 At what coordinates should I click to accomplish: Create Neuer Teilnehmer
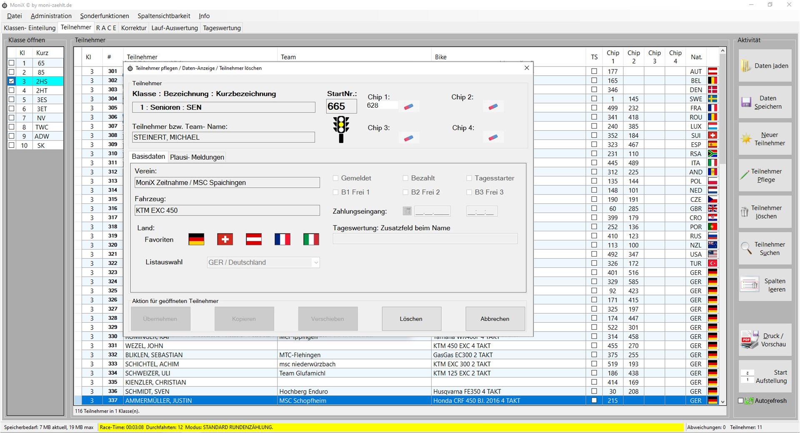point(765,139)
